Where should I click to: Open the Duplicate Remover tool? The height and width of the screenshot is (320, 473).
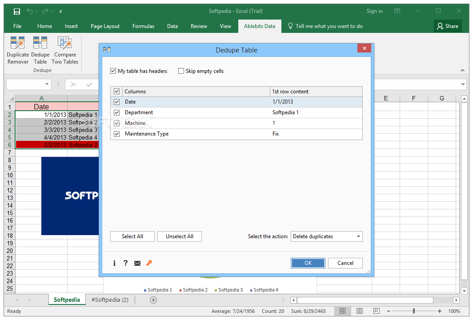click(18, 50)
